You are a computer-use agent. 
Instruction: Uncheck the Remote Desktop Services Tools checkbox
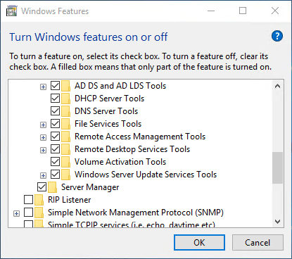55,149
